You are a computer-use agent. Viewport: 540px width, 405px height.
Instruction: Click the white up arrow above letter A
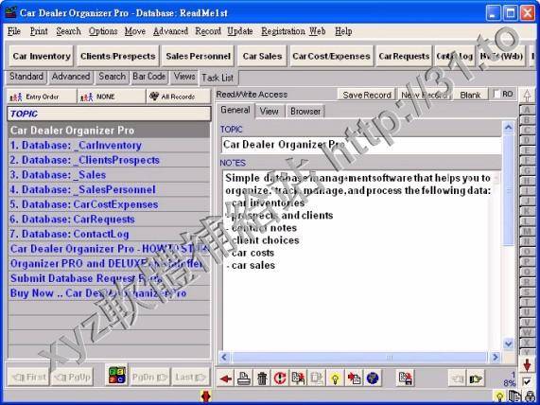click(x=527, y=96)
